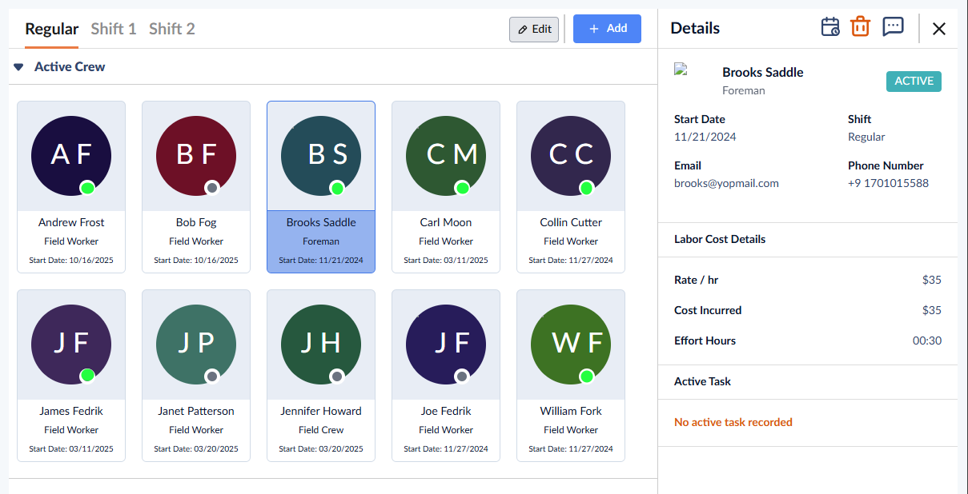Click Jennifer Howard's JH avatar

click(321, 343)
